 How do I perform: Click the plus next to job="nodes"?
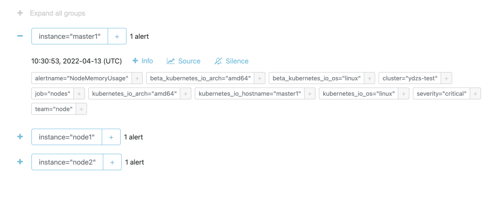[x=79, y=94]
